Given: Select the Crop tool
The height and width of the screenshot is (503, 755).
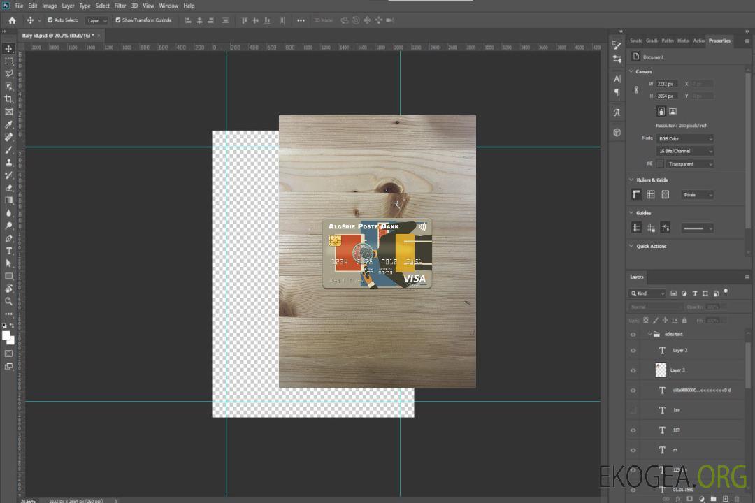Looking at the screenshot, I should coord(8,99).
